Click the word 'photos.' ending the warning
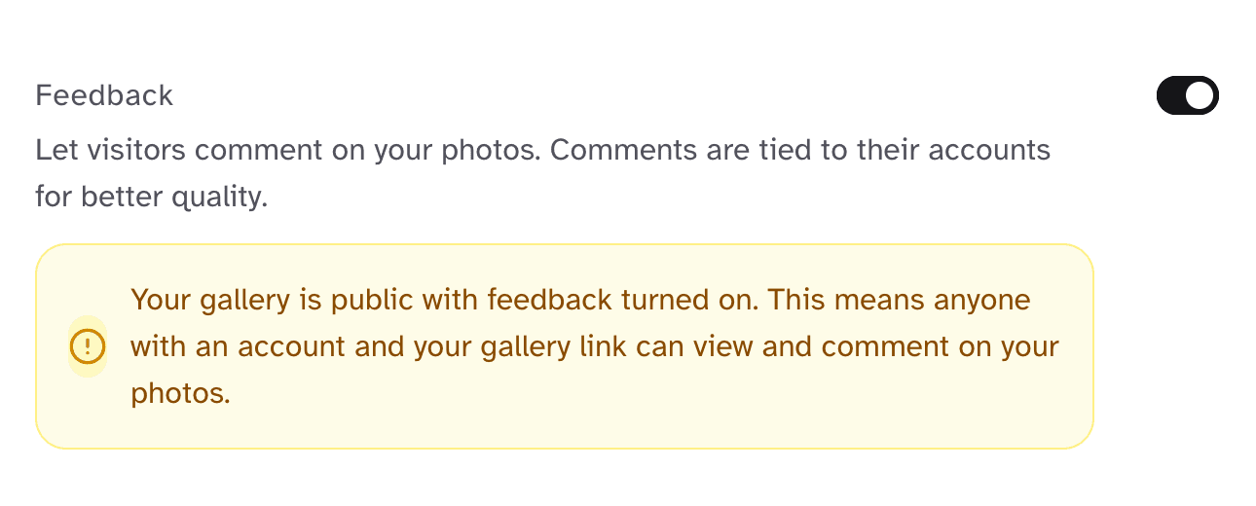 tap(180, 393)
